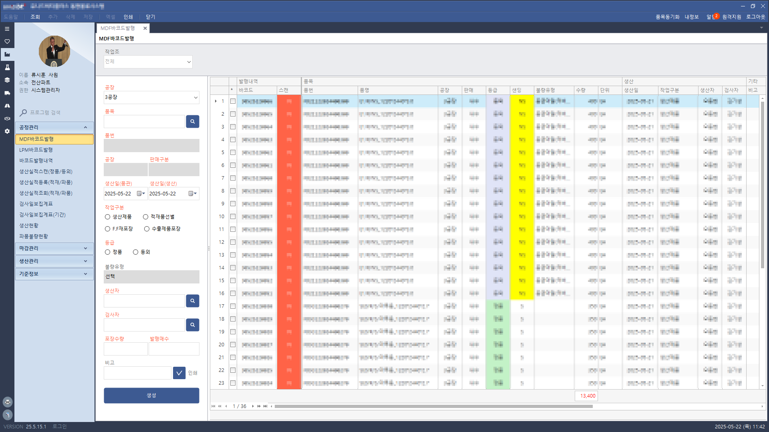769x432 pixels.
Task: Click the 비고 input field
Action: point(137,373)
